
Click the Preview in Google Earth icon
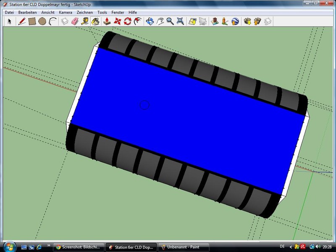(235, 21)
